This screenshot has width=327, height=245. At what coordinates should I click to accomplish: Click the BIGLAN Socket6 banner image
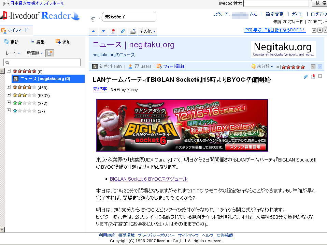[x=182, y=125]
